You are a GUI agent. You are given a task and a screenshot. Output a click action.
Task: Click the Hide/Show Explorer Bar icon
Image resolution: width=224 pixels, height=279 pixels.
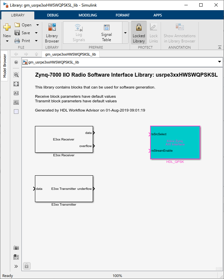click(16, 62)
